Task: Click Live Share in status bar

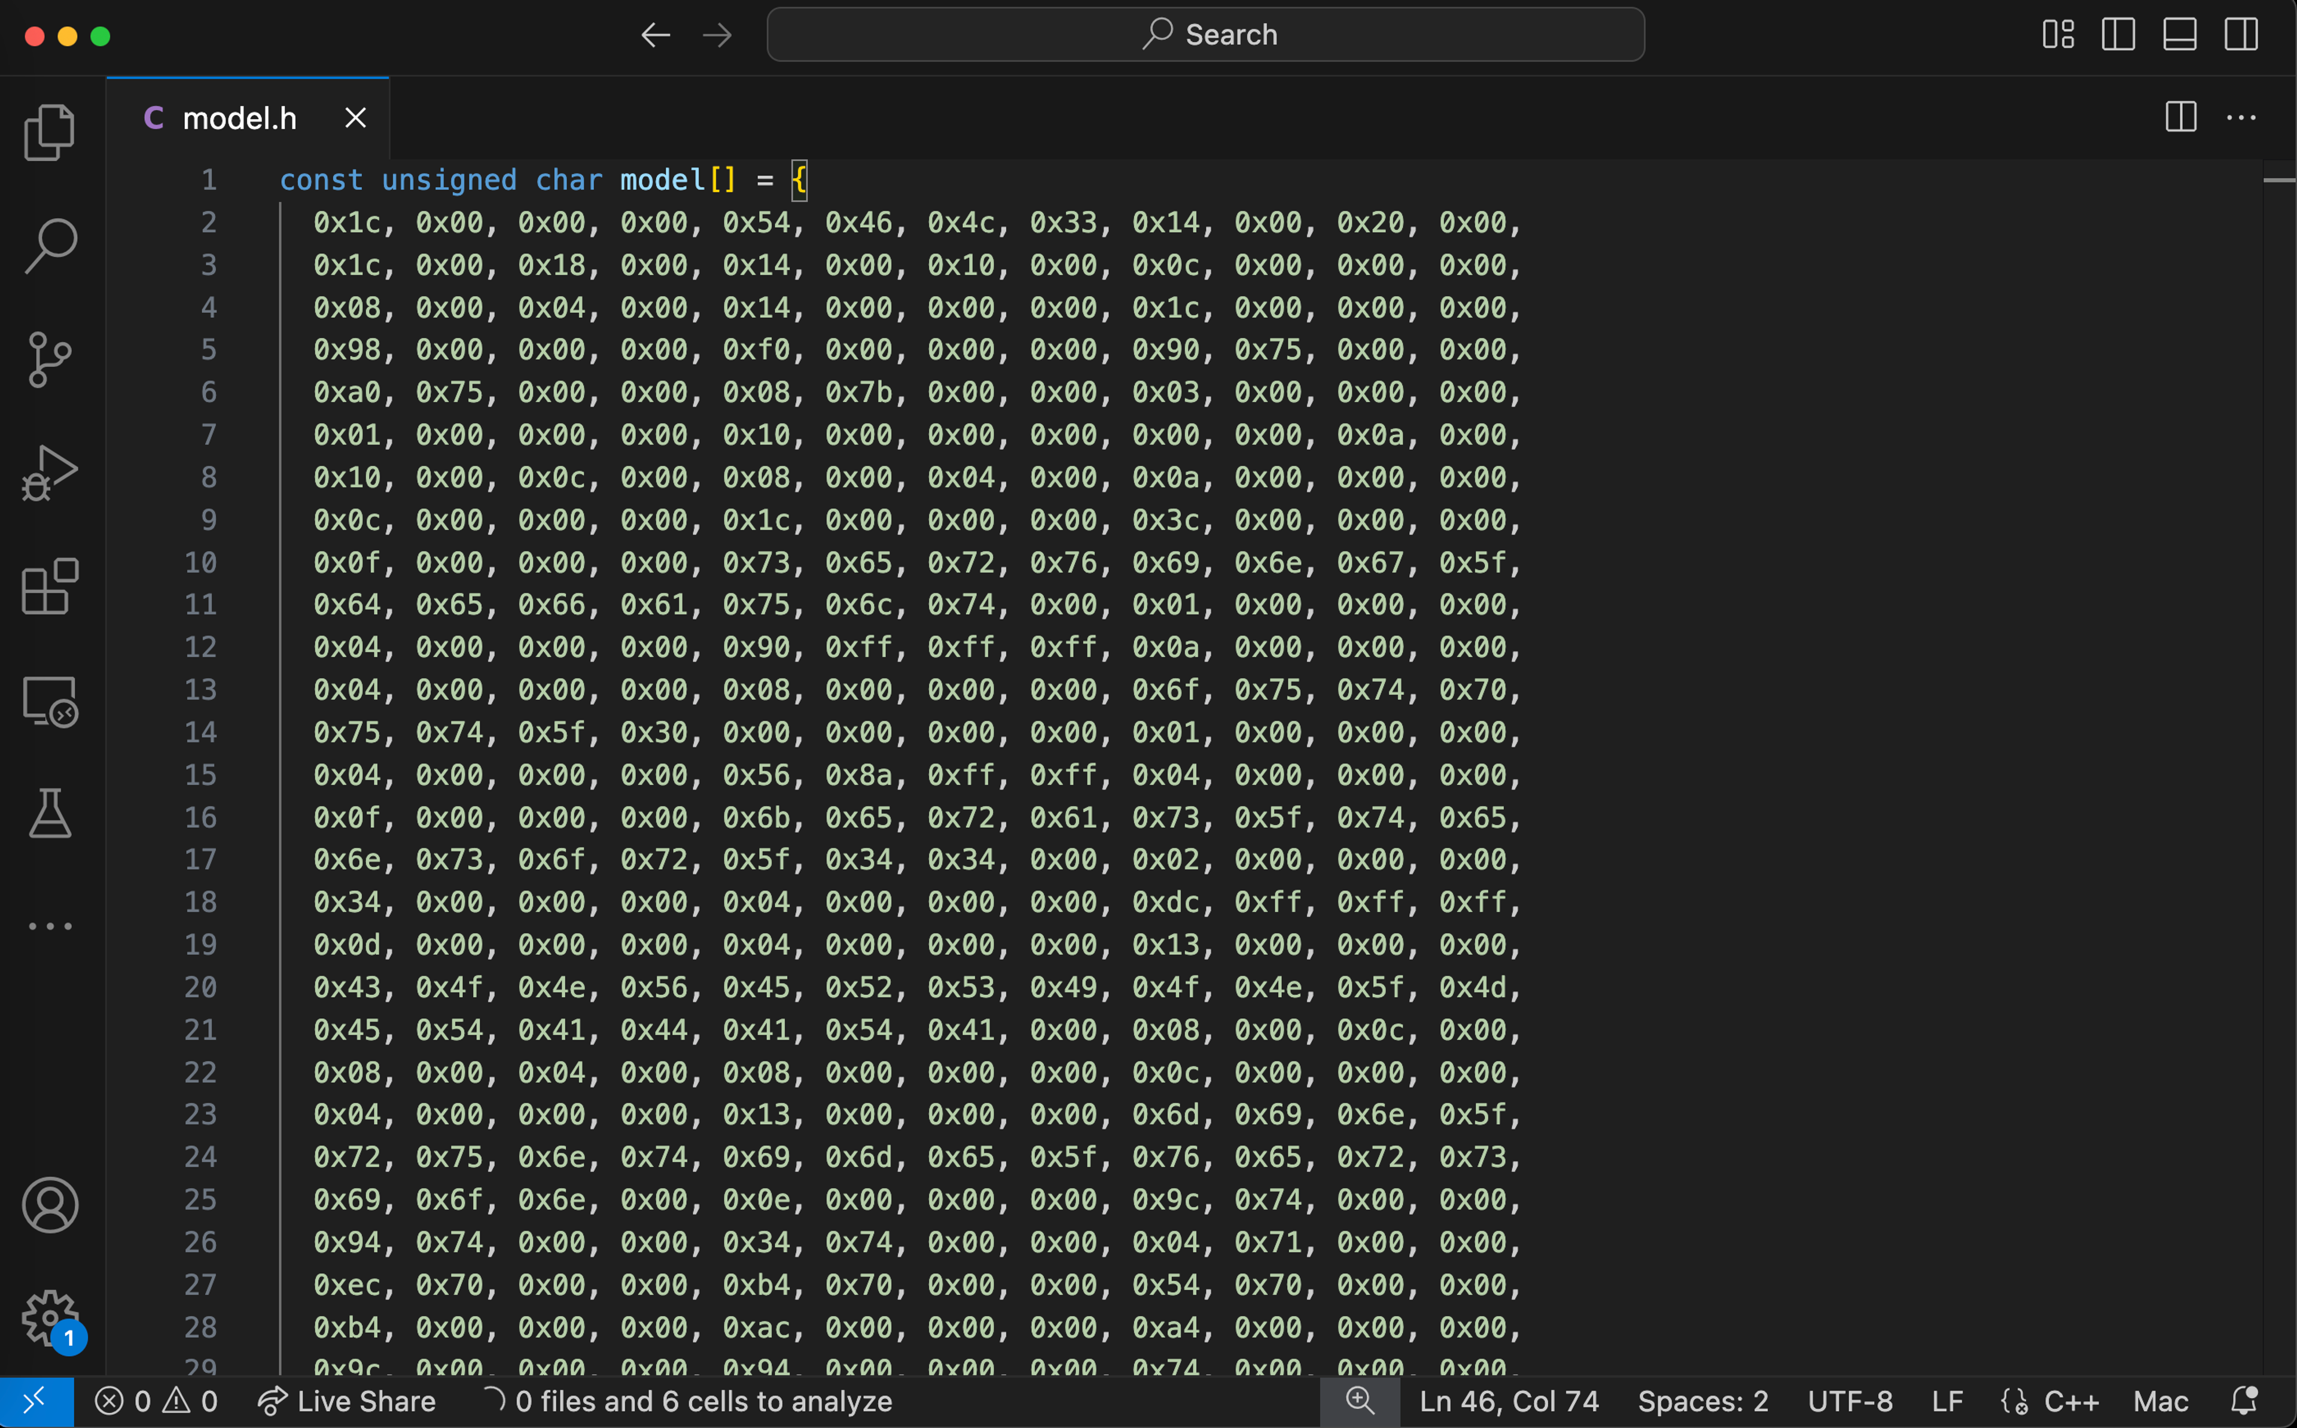Action: click(348, 1400)
